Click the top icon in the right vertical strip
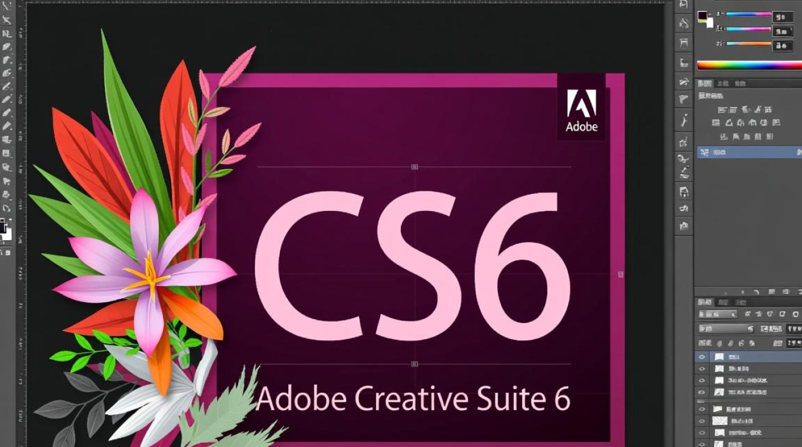The width and height of the screenshot is (802, 447). coord(684,5)
